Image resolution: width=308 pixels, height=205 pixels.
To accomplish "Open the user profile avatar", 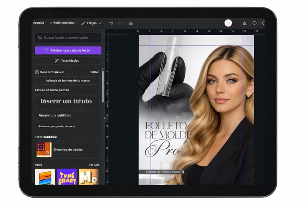I will [x=228, y=23].
